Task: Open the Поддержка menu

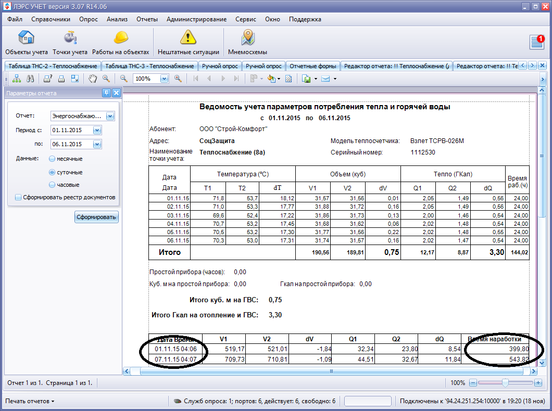Action: (x=305, y=19)
